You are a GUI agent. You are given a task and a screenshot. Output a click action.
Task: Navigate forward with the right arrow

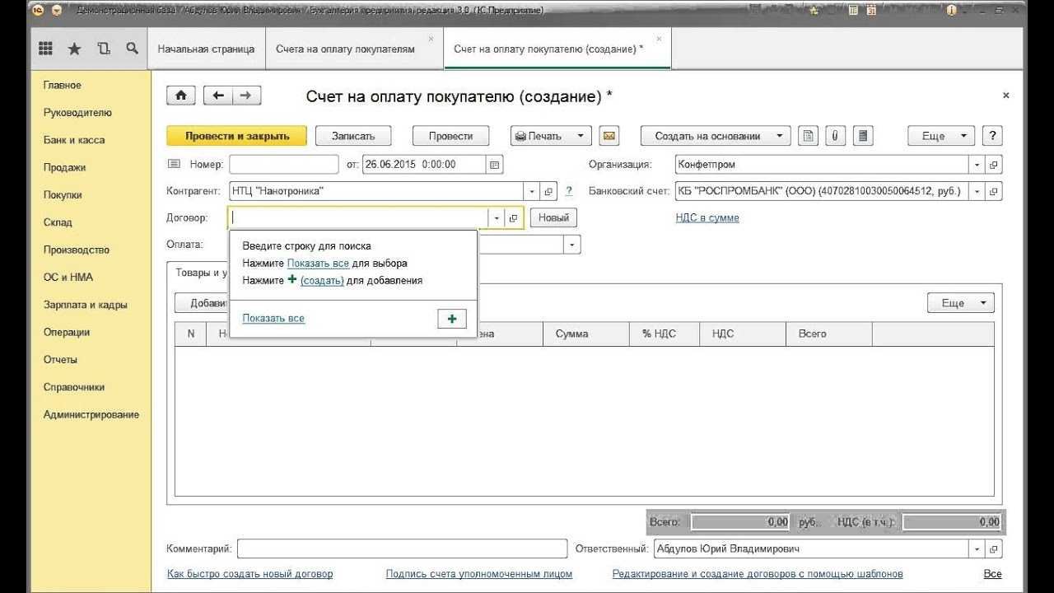click(x=246, y=96)
